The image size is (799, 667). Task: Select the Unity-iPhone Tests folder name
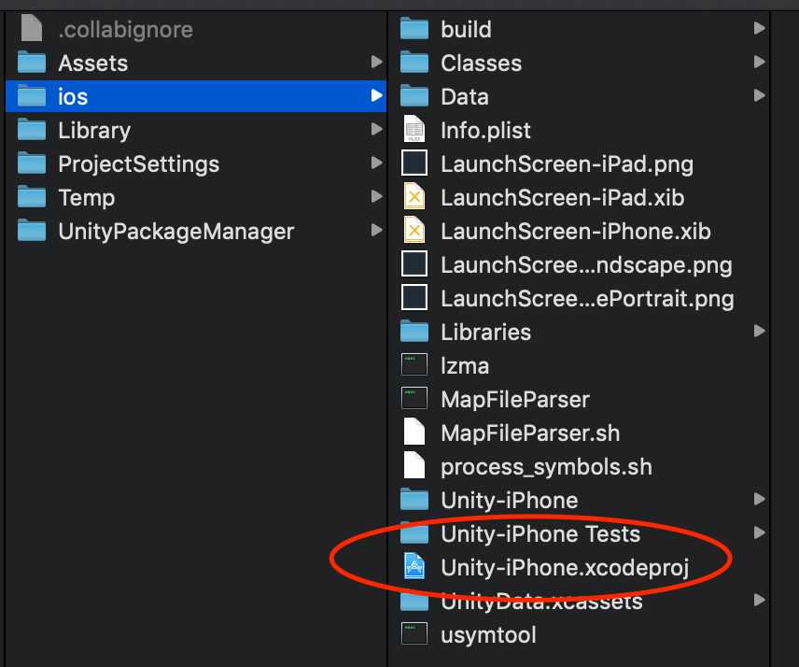(x=540, y=534)
